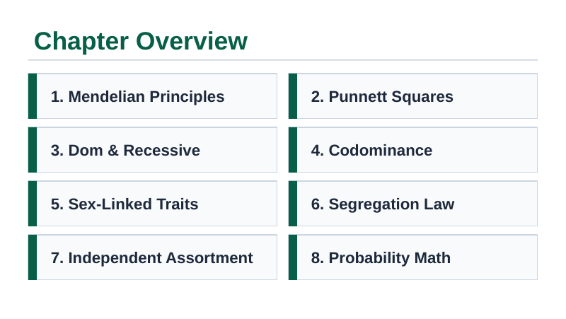
Task: Open the Mendelian Principles chapter card
Action: click(153, 96)
